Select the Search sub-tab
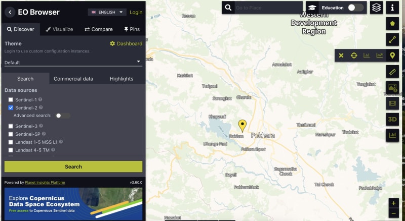 [25, 79]
